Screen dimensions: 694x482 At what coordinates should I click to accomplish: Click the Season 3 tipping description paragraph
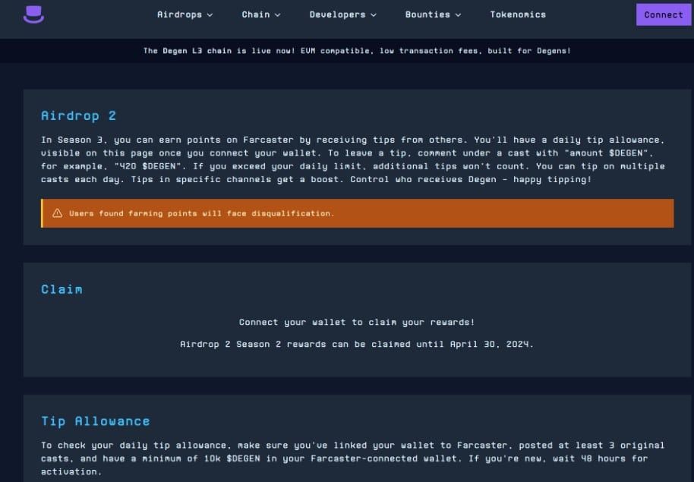point(353,160)
